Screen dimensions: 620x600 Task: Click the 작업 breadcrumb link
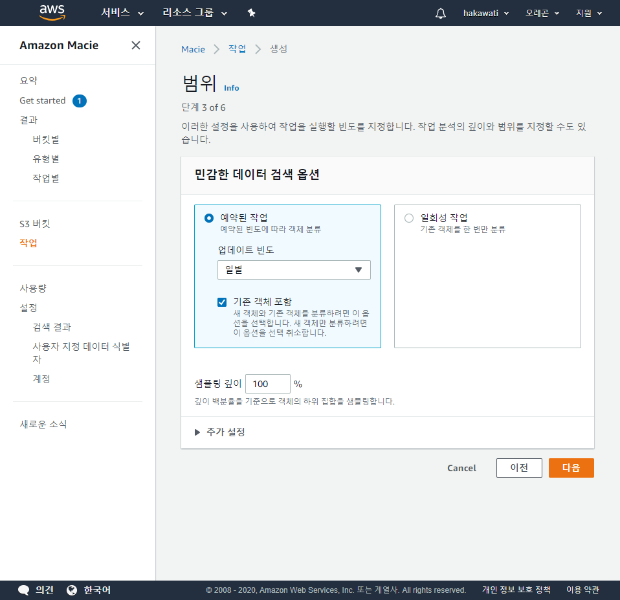(x=238, y=49)
